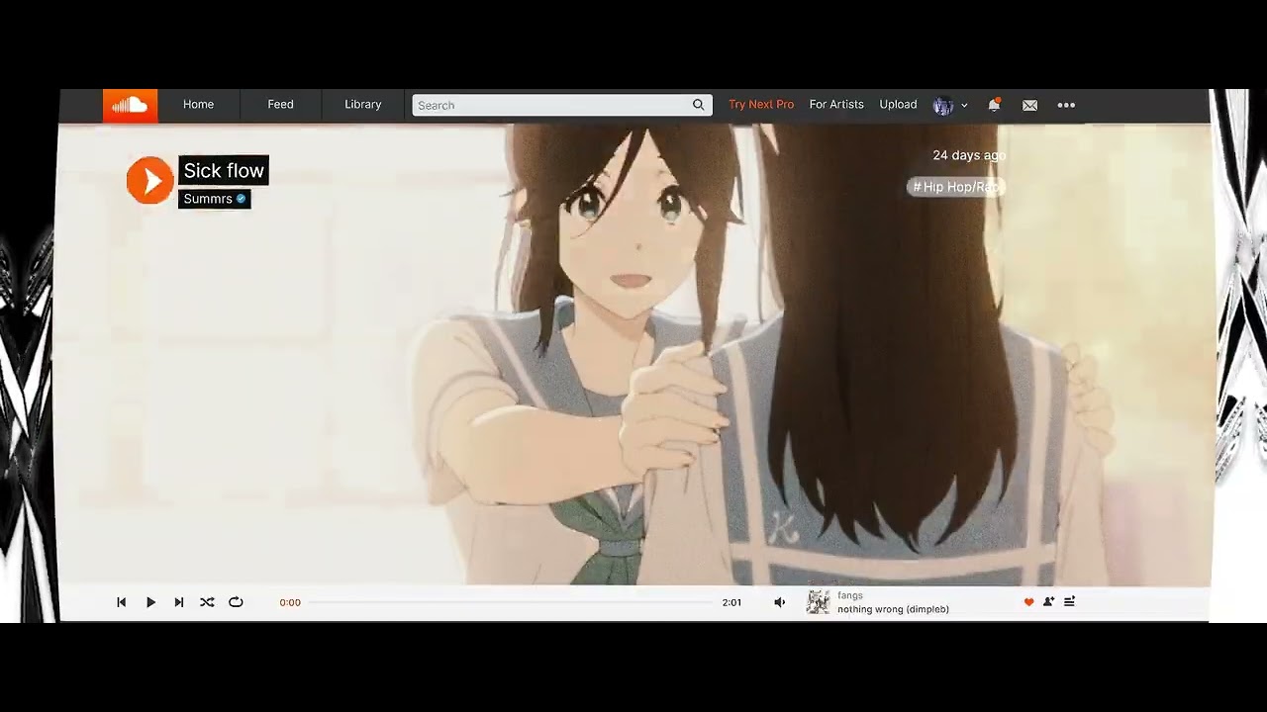Click the SoundCloud logo
The height and width of the screenshot is (712, 1267).
(x=130, y=105)
